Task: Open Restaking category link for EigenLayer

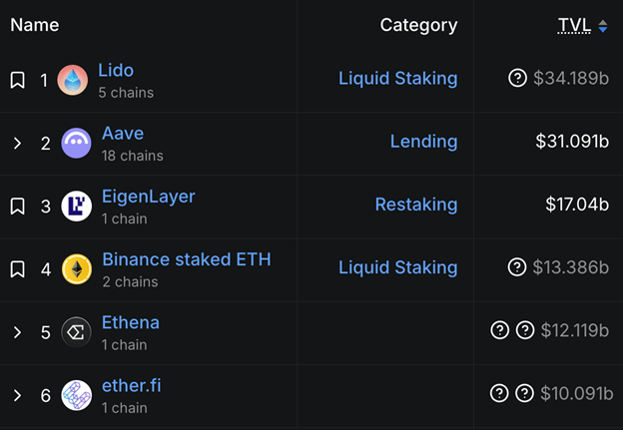Action: 415,205
